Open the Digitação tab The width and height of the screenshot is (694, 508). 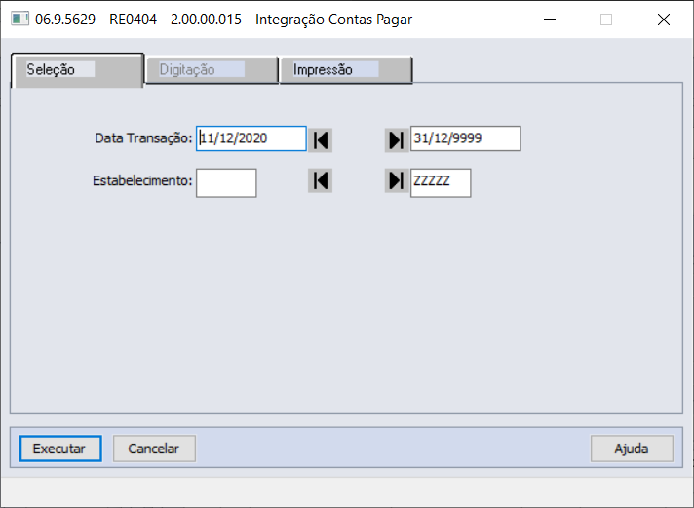212,70
